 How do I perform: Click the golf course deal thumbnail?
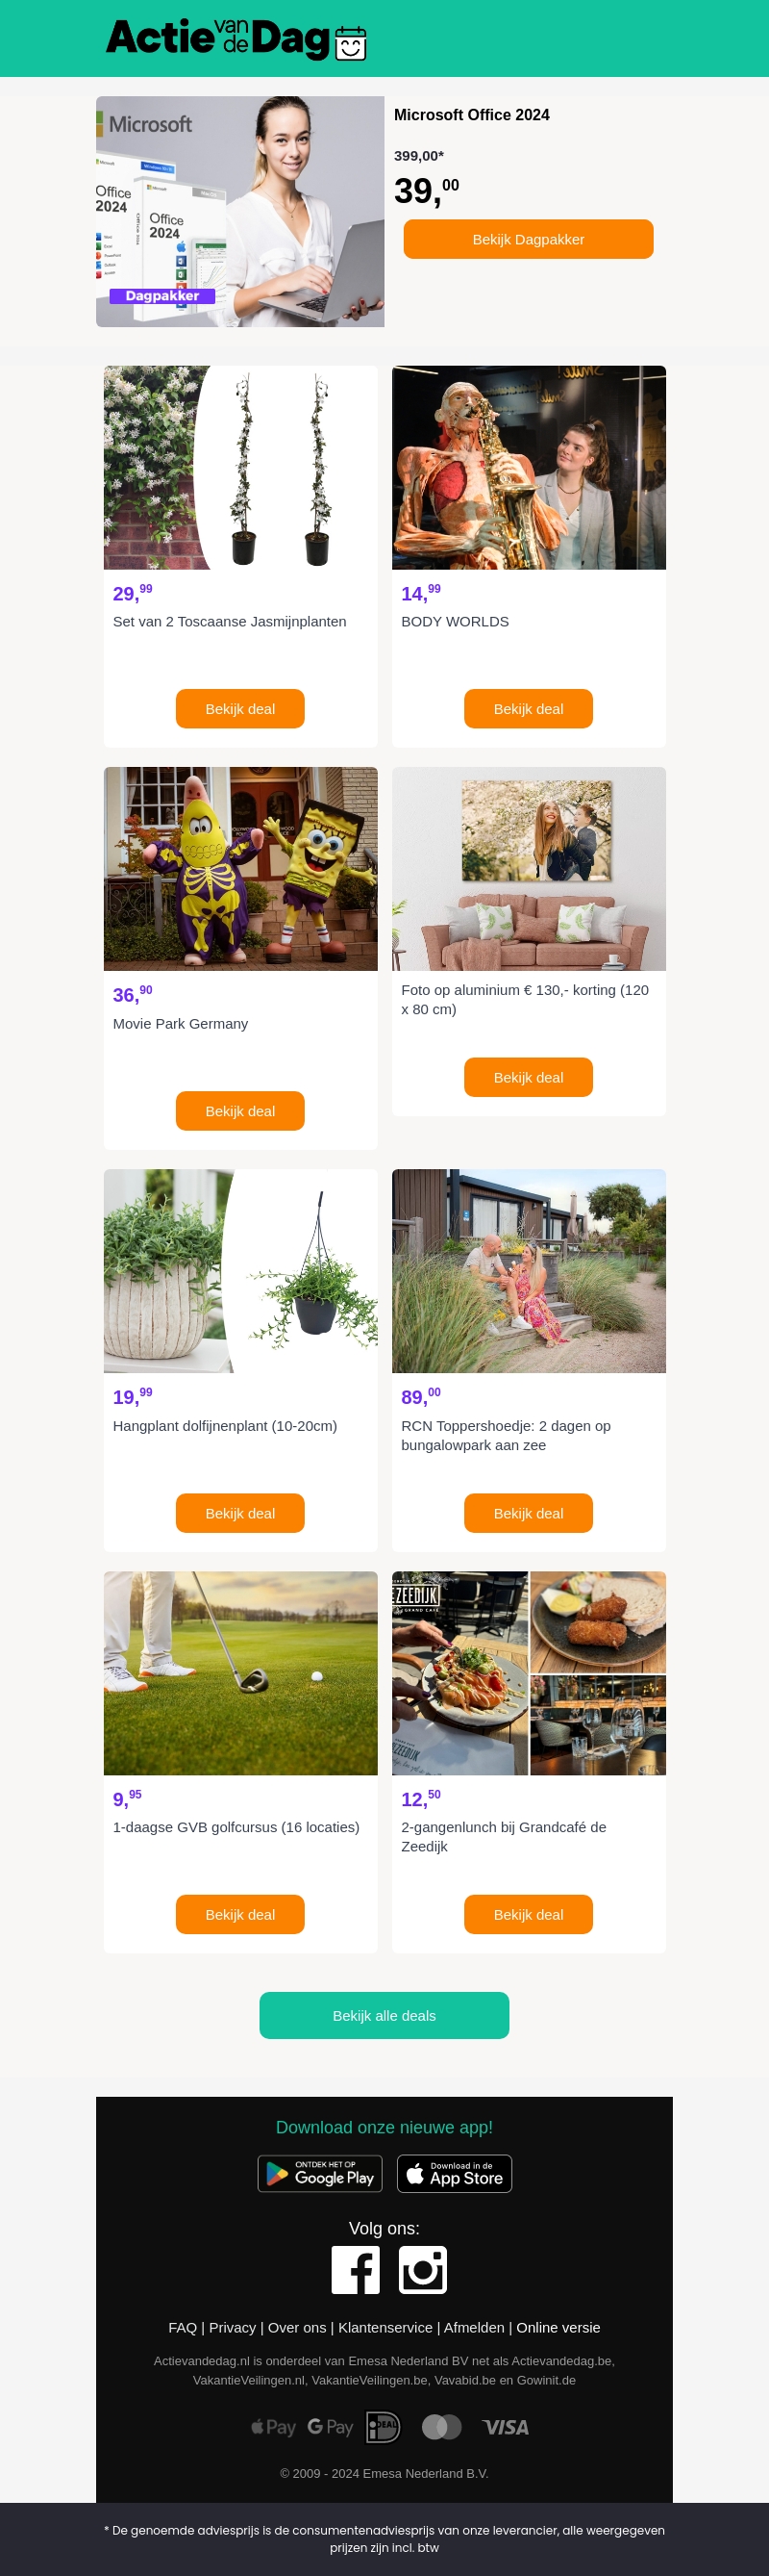(239, 1672)
